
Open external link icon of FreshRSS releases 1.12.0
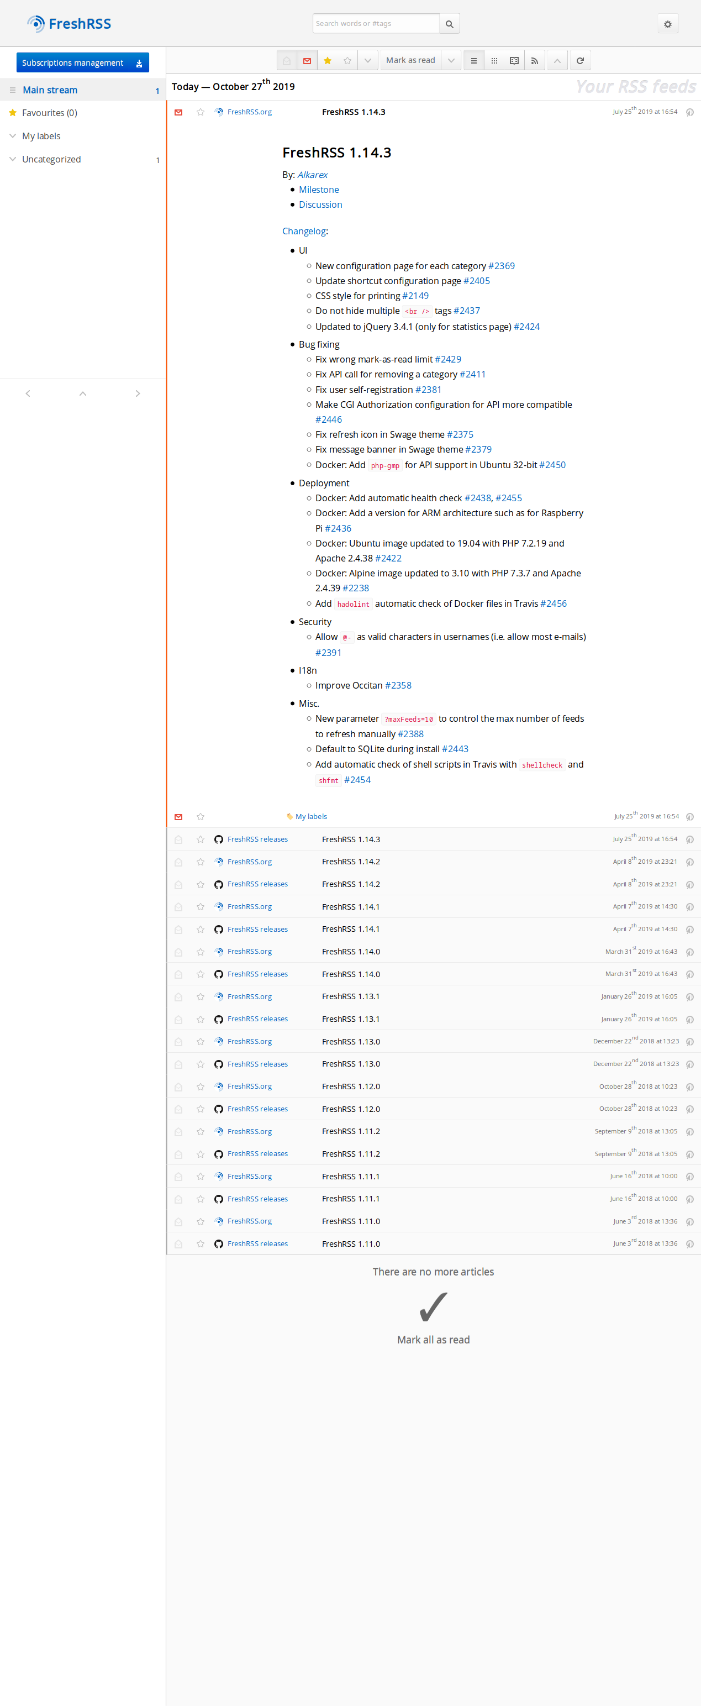coord(690,1109)
